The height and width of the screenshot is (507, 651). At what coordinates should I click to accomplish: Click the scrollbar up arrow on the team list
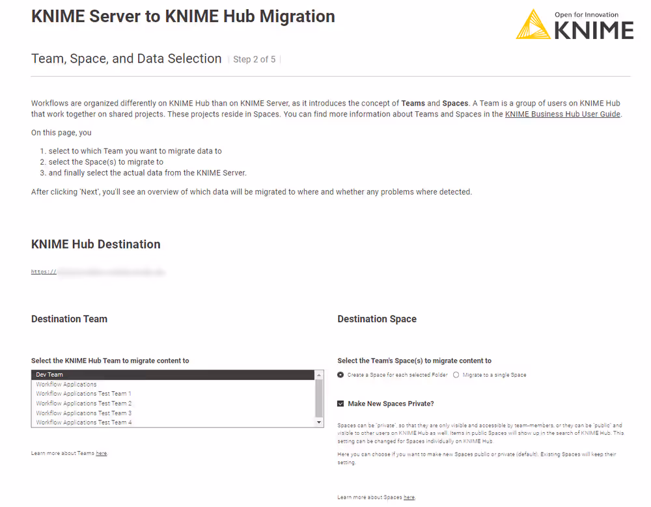[x=318, y=374]
